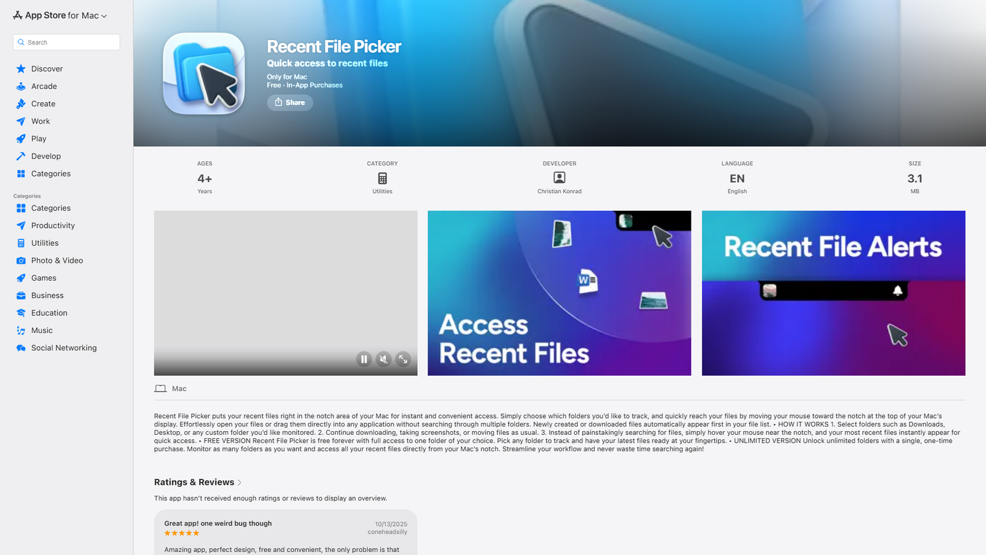Open the Photo & Video category
The height and width of the screenshot is (555, 986).
[57, 260]
